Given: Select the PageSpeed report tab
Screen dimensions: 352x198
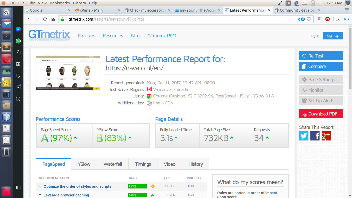Looking at the screenshot, I should click(x=54, y=164).
